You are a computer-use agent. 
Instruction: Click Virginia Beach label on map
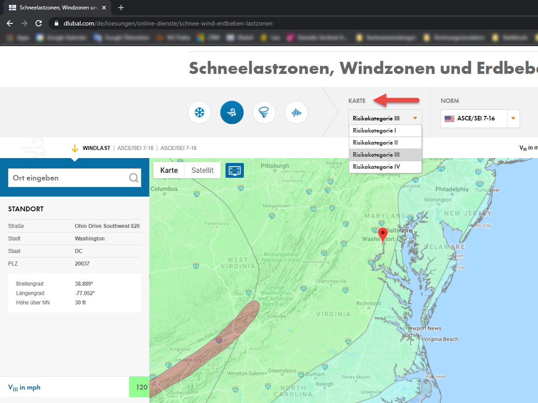coord(441,339)
